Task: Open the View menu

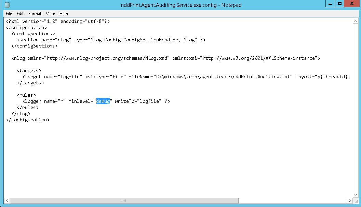Action: click(50, 14)
